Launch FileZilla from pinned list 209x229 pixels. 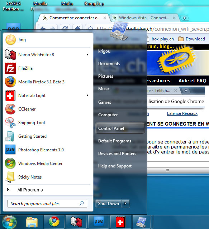[x=48, y=68]
